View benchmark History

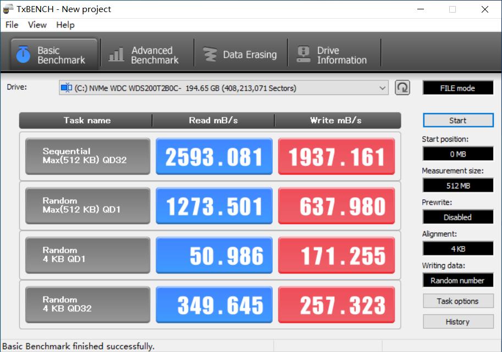tap(457, 322)
